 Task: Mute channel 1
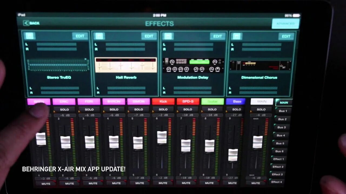click(x=46, y=183)
